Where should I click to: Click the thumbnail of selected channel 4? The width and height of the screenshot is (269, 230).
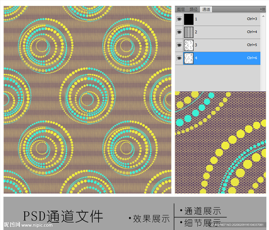pyautogui.click(x=189, y=58)
